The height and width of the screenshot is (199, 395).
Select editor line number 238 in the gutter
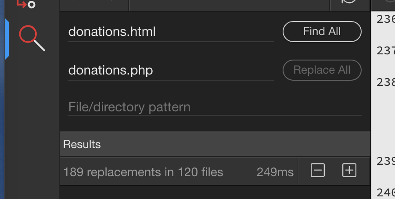(x=386, y=82)
